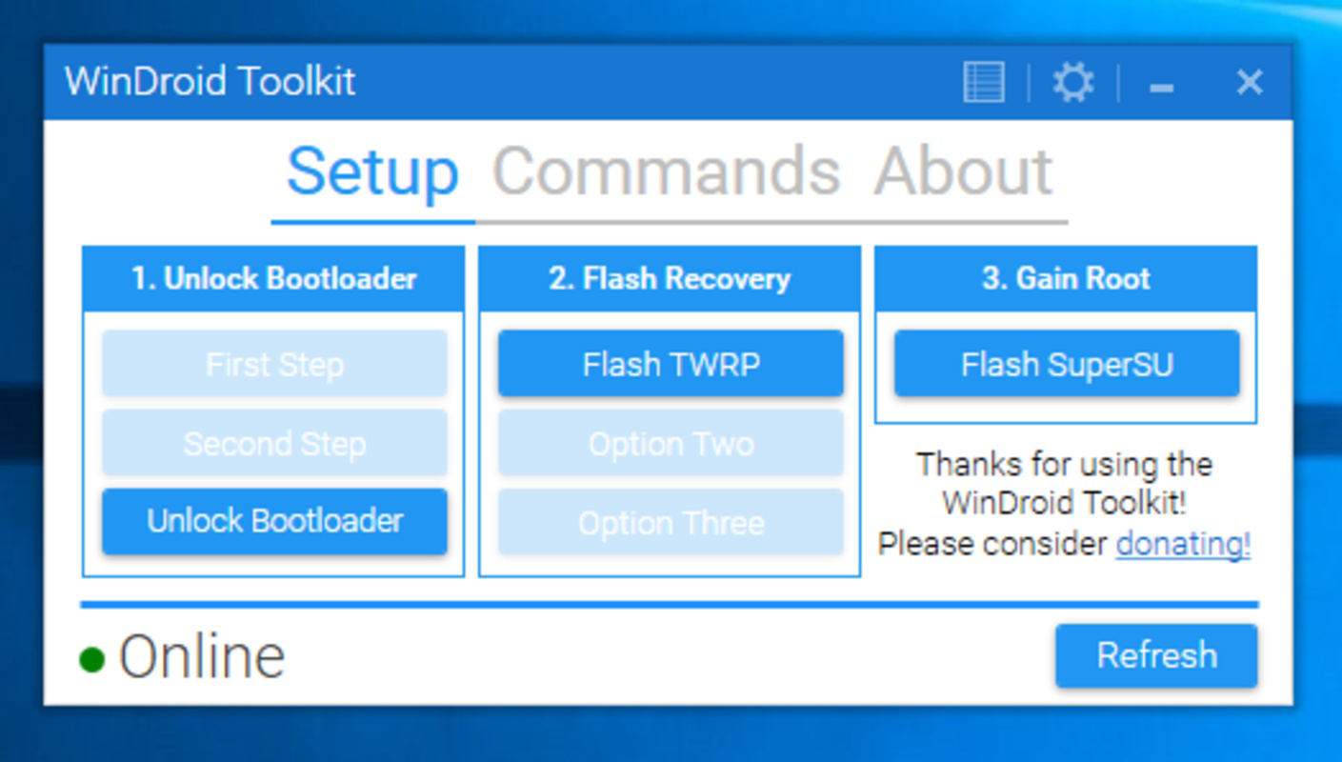Click the '3. Gain Root' header
Screen dimensions: 1342x762
[1066, 279]
